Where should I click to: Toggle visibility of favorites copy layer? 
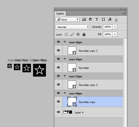click(58, 102)
